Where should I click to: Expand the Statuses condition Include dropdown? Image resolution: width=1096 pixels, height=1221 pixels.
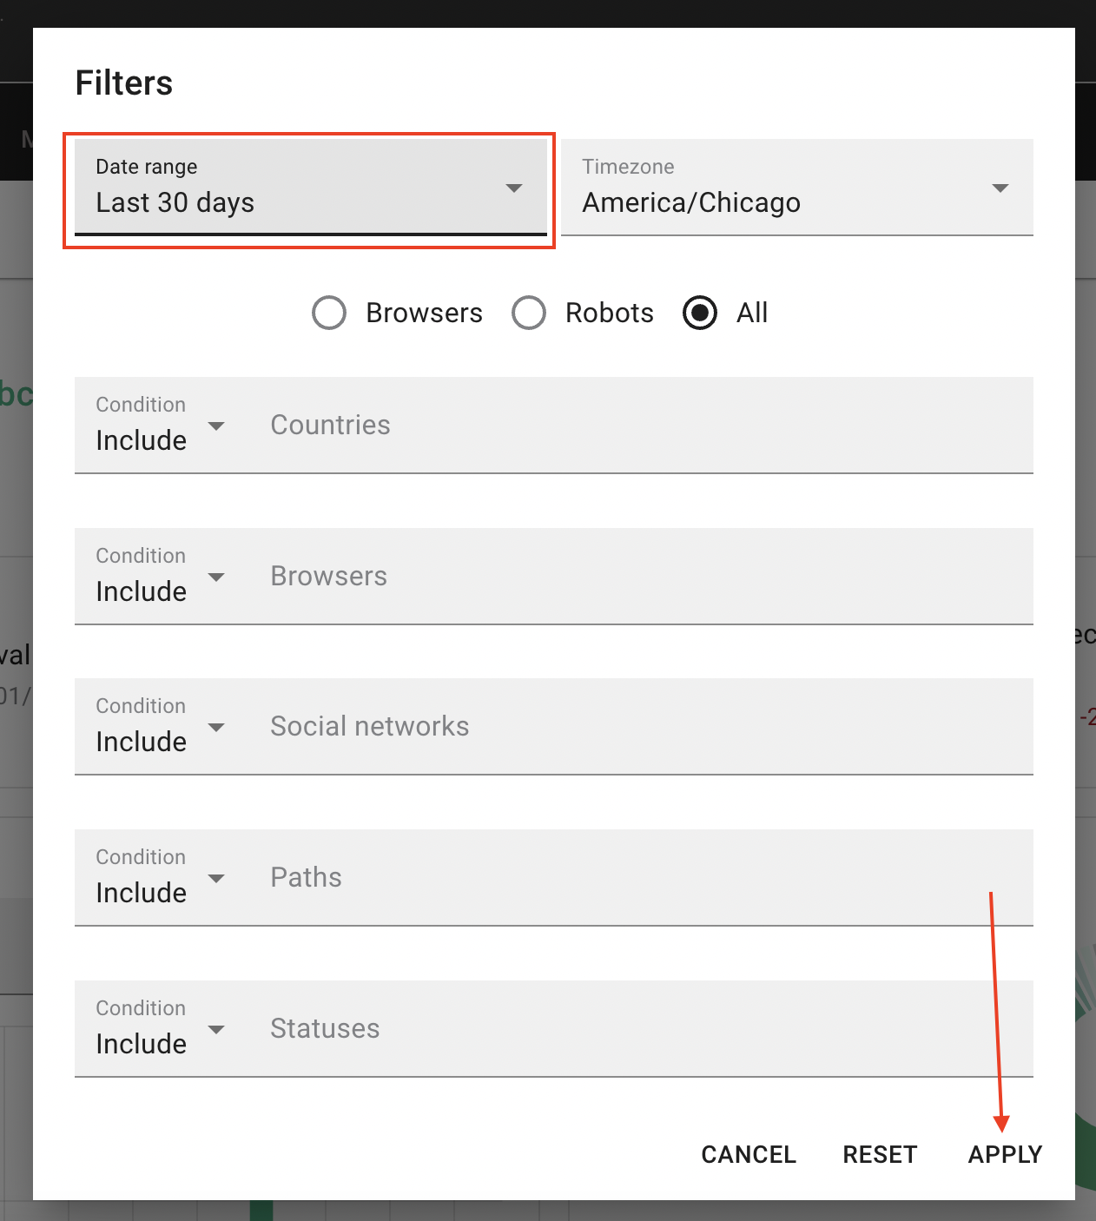[161, 1030]
